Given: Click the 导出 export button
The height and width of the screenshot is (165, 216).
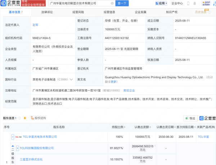Looking at the screenshot, I should pyautogui.click(x=190, y=118).
